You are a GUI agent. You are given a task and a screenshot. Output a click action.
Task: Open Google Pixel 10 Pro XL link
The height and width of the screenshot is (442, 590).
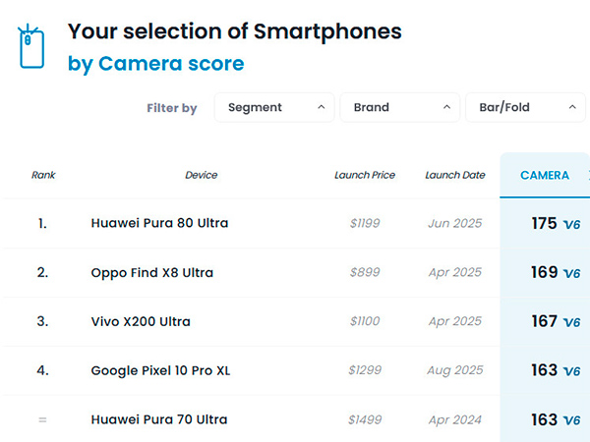pyautogui.click(x=160, y=370)
